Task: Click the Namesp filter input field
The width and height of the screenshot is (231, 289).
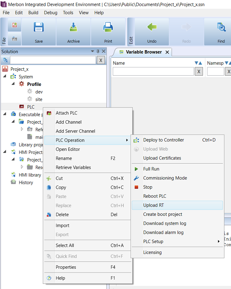Action: 216,71
